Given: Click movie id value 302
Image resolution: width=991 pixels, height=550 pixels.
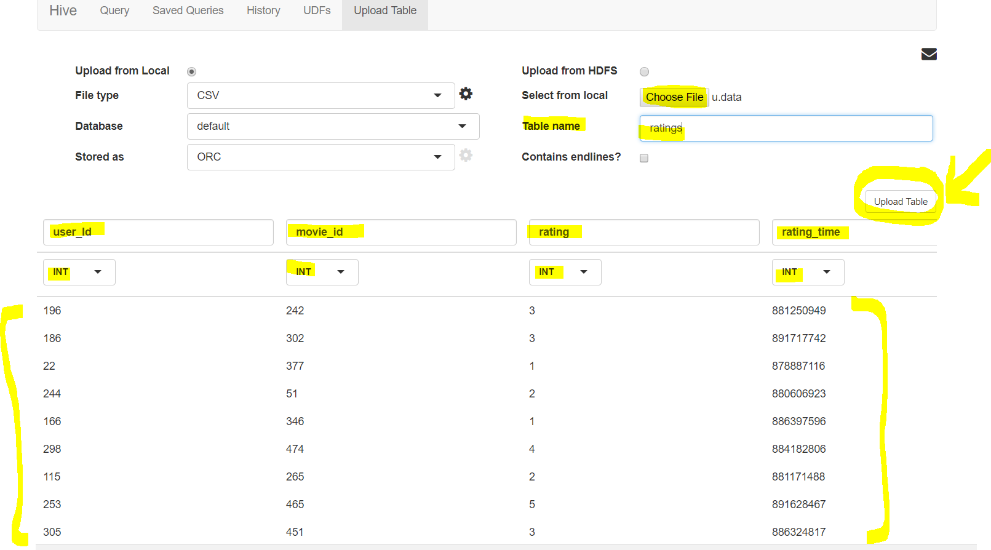Looking at the screenshot, I should pos(295,338).
